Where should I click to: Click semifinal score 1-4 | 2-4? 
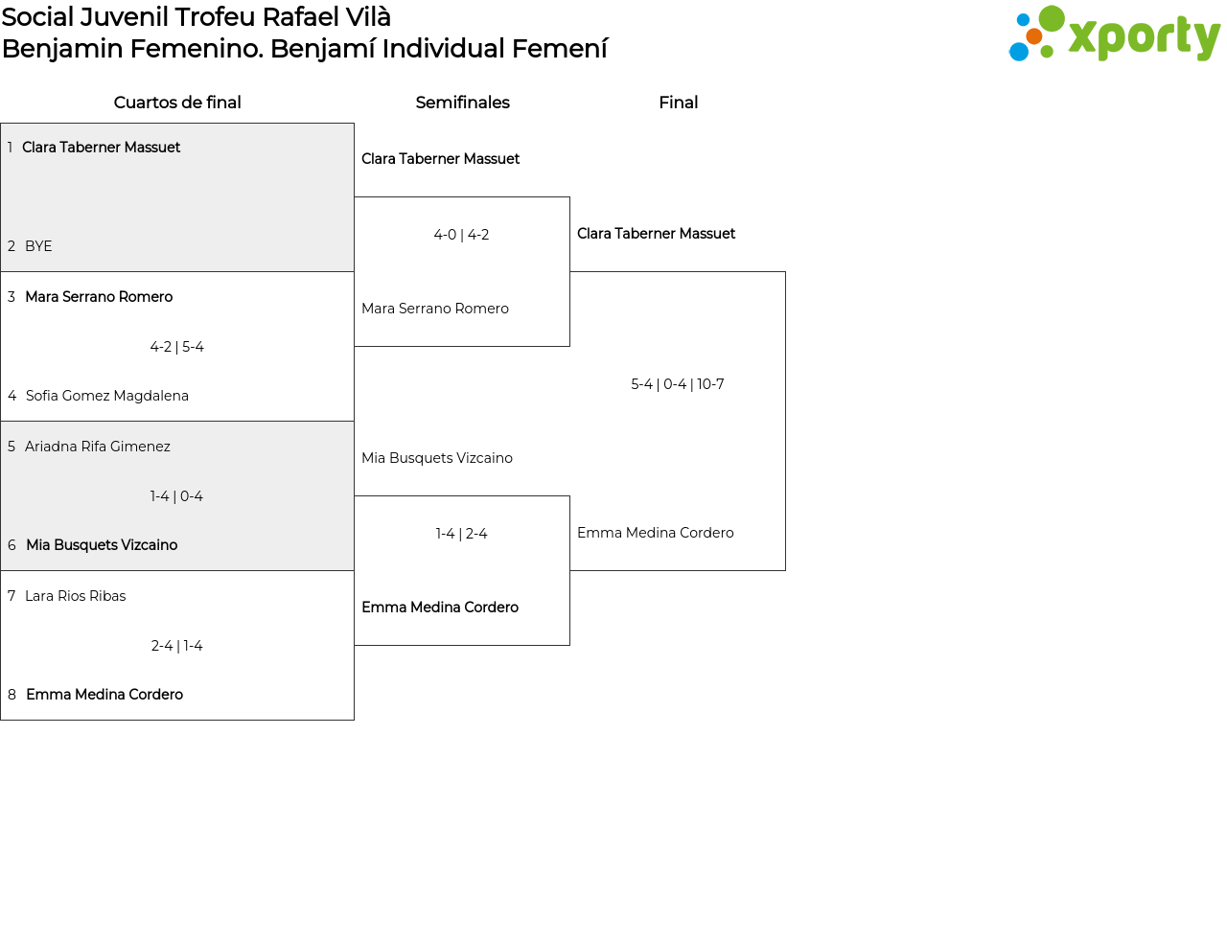(461, 534)
